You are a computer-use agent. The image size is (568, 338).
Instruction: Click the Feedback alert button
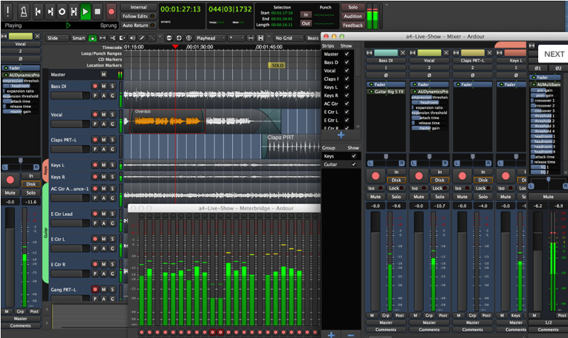353,26
